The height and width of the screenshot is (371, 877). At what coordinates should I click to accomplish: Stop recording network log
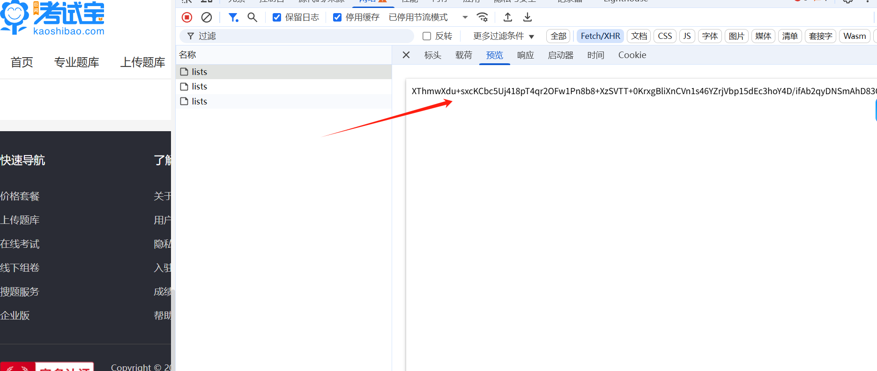(x=187, y=17)
